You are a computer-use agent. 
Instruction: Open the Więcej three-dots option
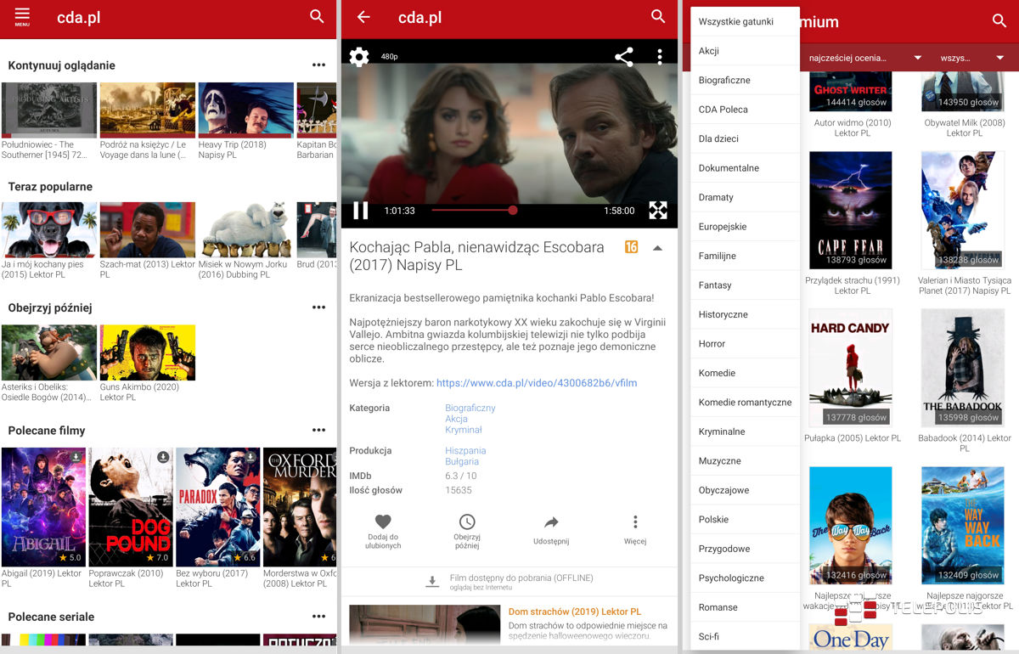point(634,529)
